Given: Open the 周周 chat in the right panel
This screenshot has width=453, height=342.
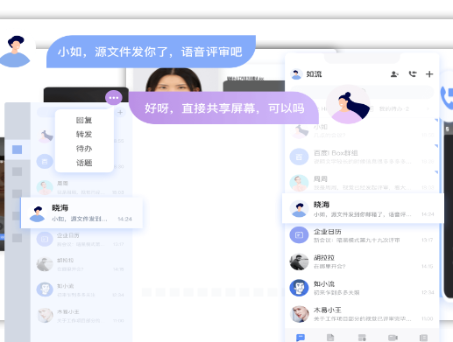Looking at the screenshot, I should 363,183.
